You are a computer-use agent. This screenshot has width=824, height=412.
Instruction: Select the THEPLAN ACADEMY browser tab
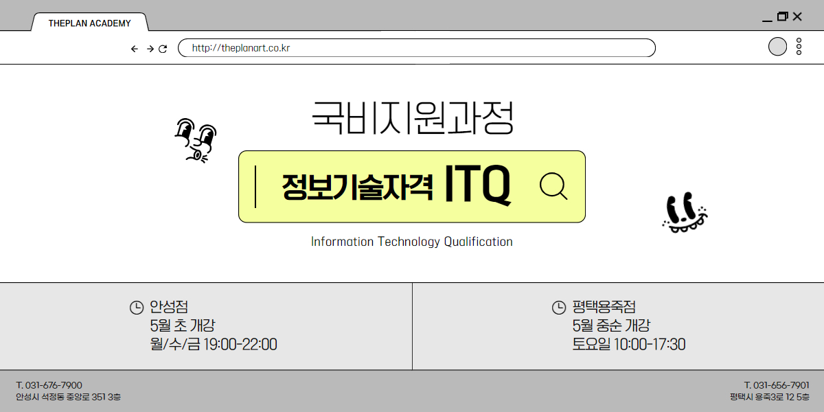89,23
